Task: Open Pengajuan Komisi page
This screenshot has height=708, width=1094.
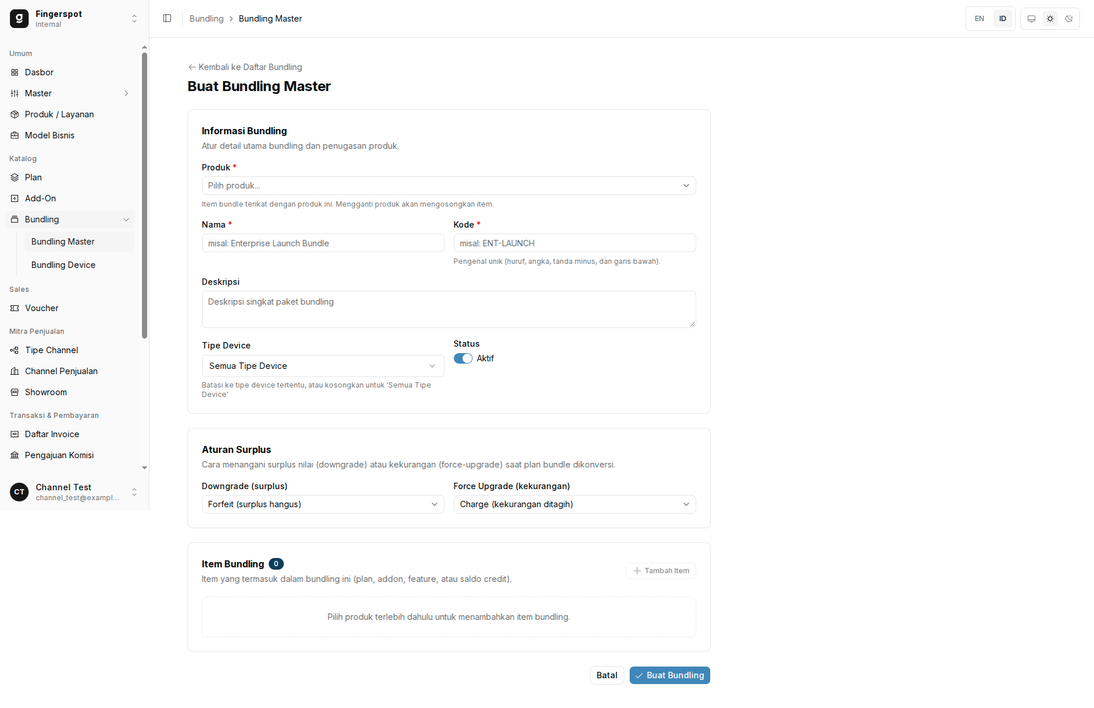Action: pyautogui.click(x=70, y=455)
